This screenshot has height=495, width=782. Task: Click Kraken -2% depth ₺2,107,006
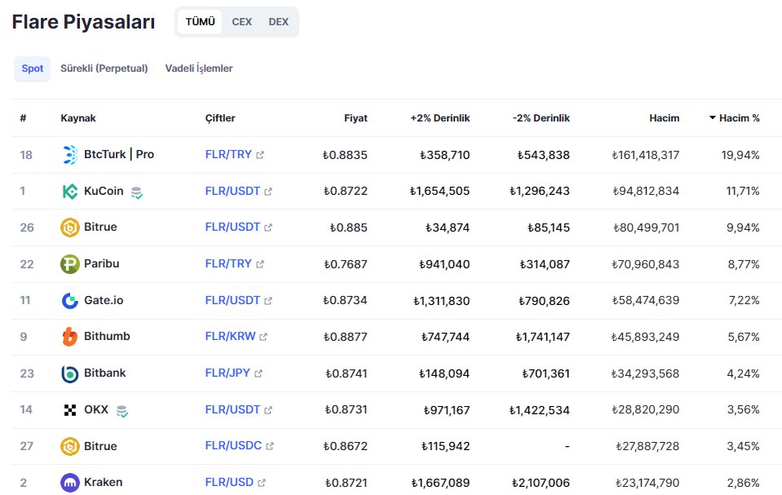541,483
